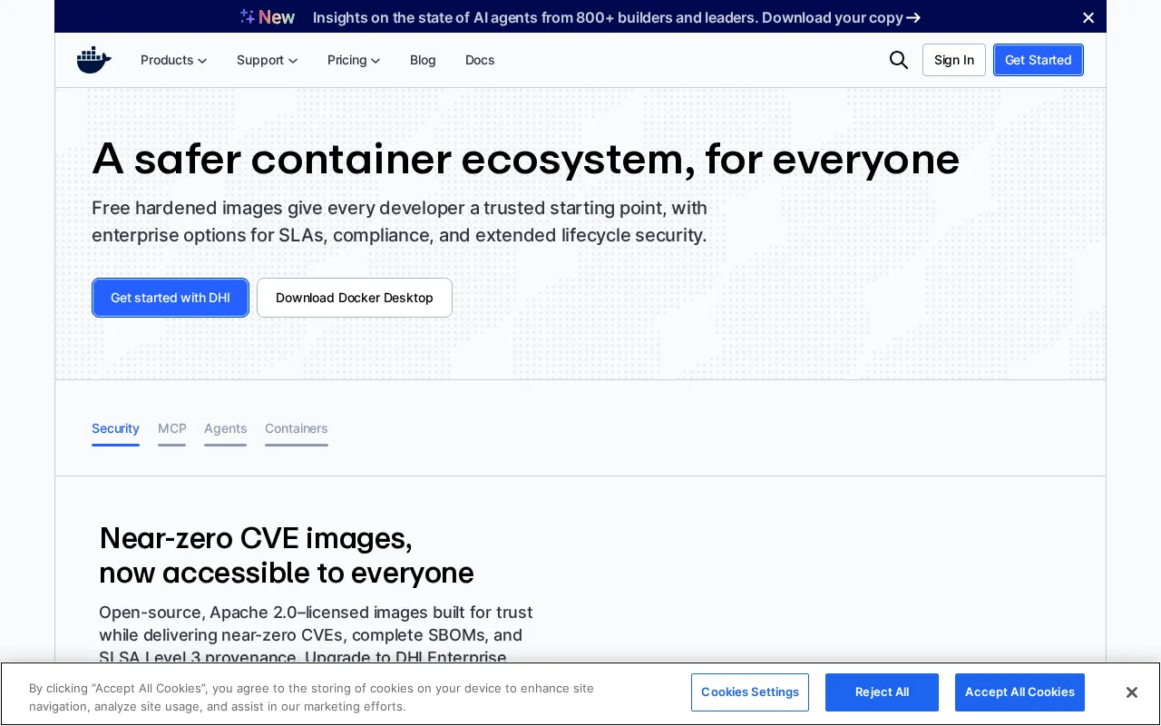Dismiss the top announcement banner
Screen dimensions: 1161x726
tap(1088, 17)
